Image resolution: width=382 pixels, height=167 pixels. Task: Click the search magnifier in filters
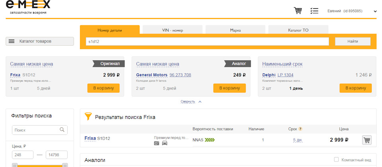[x=62, y=130]
